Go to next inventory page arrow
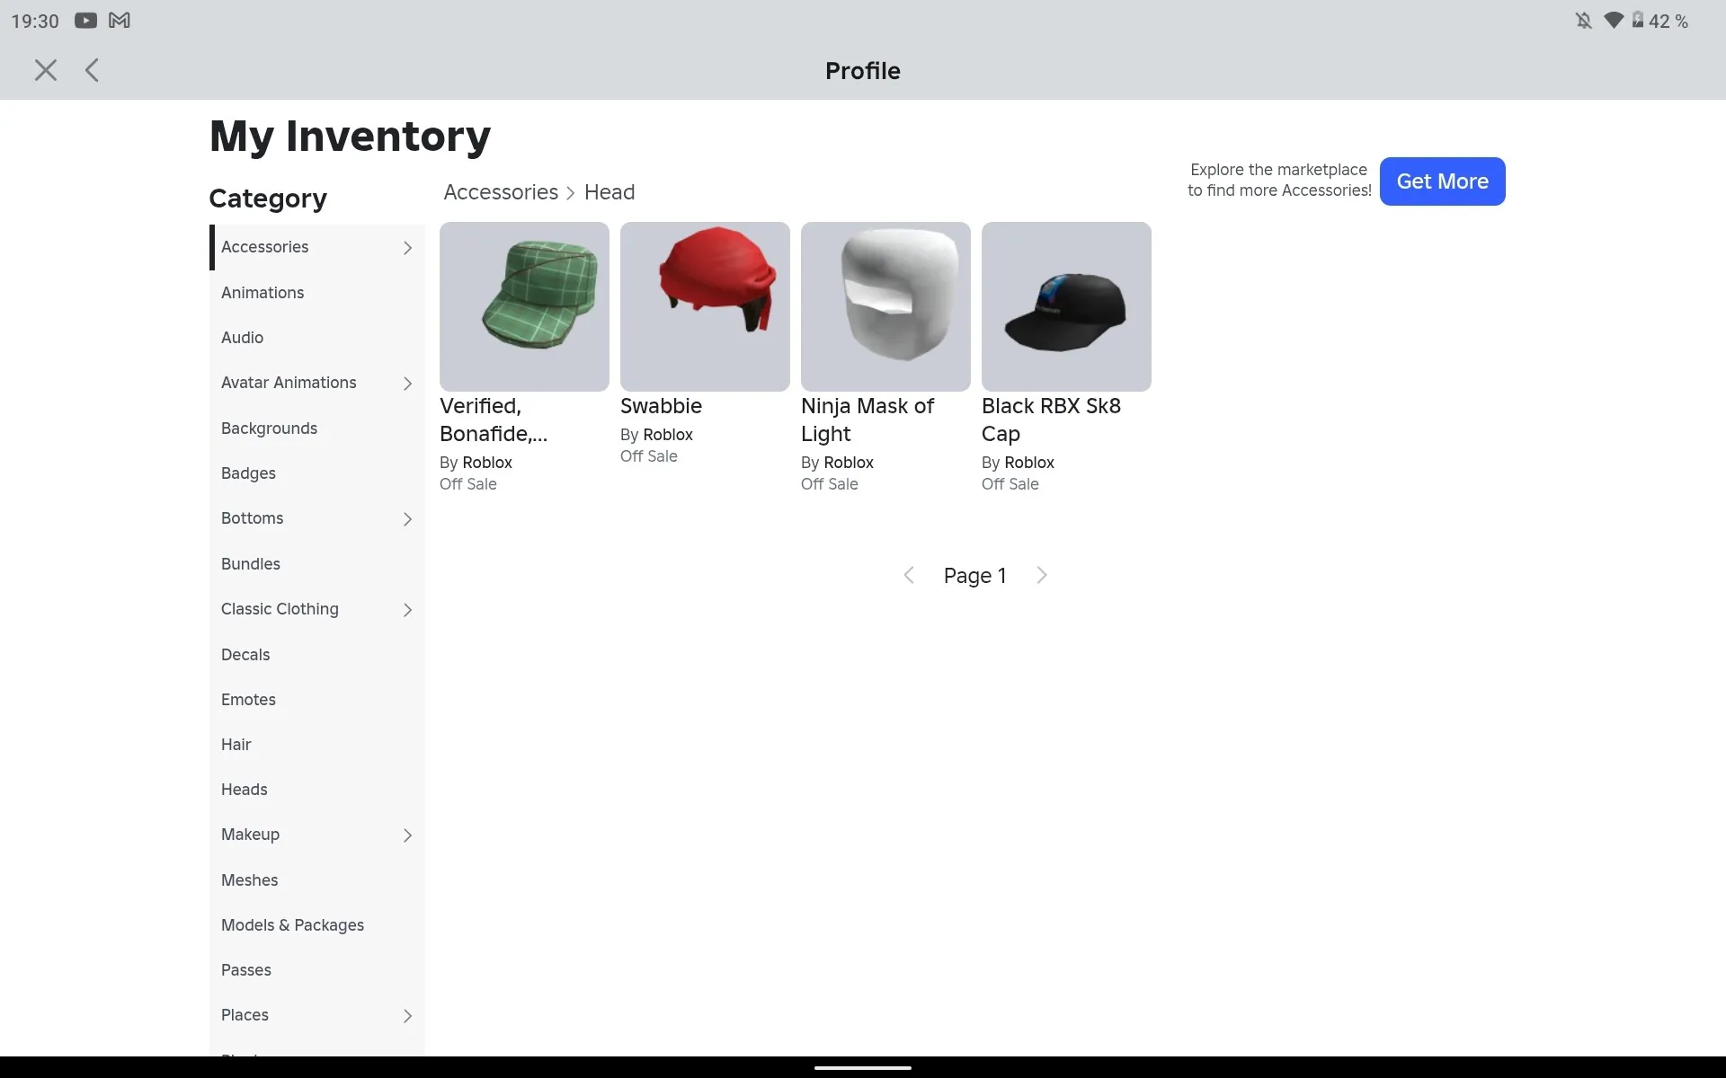Image resolution: width=1726 pixels, height=1078 pixels. coord(1042,575)
